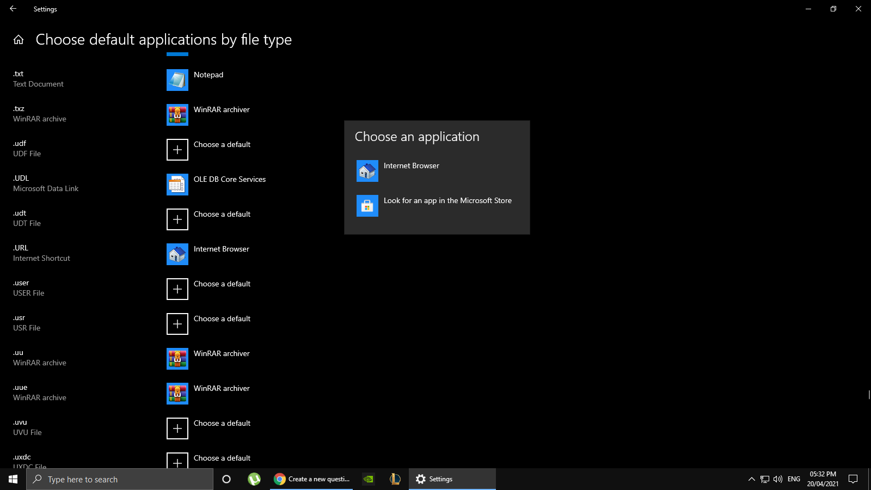Viewport: 871px width, 490px height.
Task: Open the network status tray icon
Action: pos(765,479)
